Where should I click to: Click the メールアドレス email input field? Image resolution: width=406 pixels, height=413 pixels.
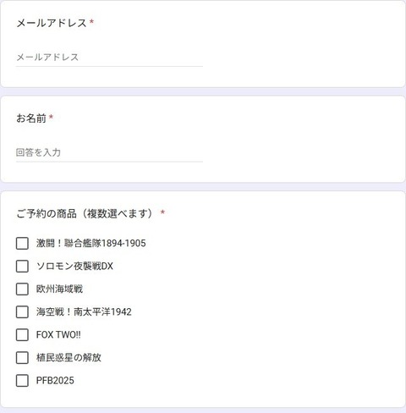tap(109, 58)
